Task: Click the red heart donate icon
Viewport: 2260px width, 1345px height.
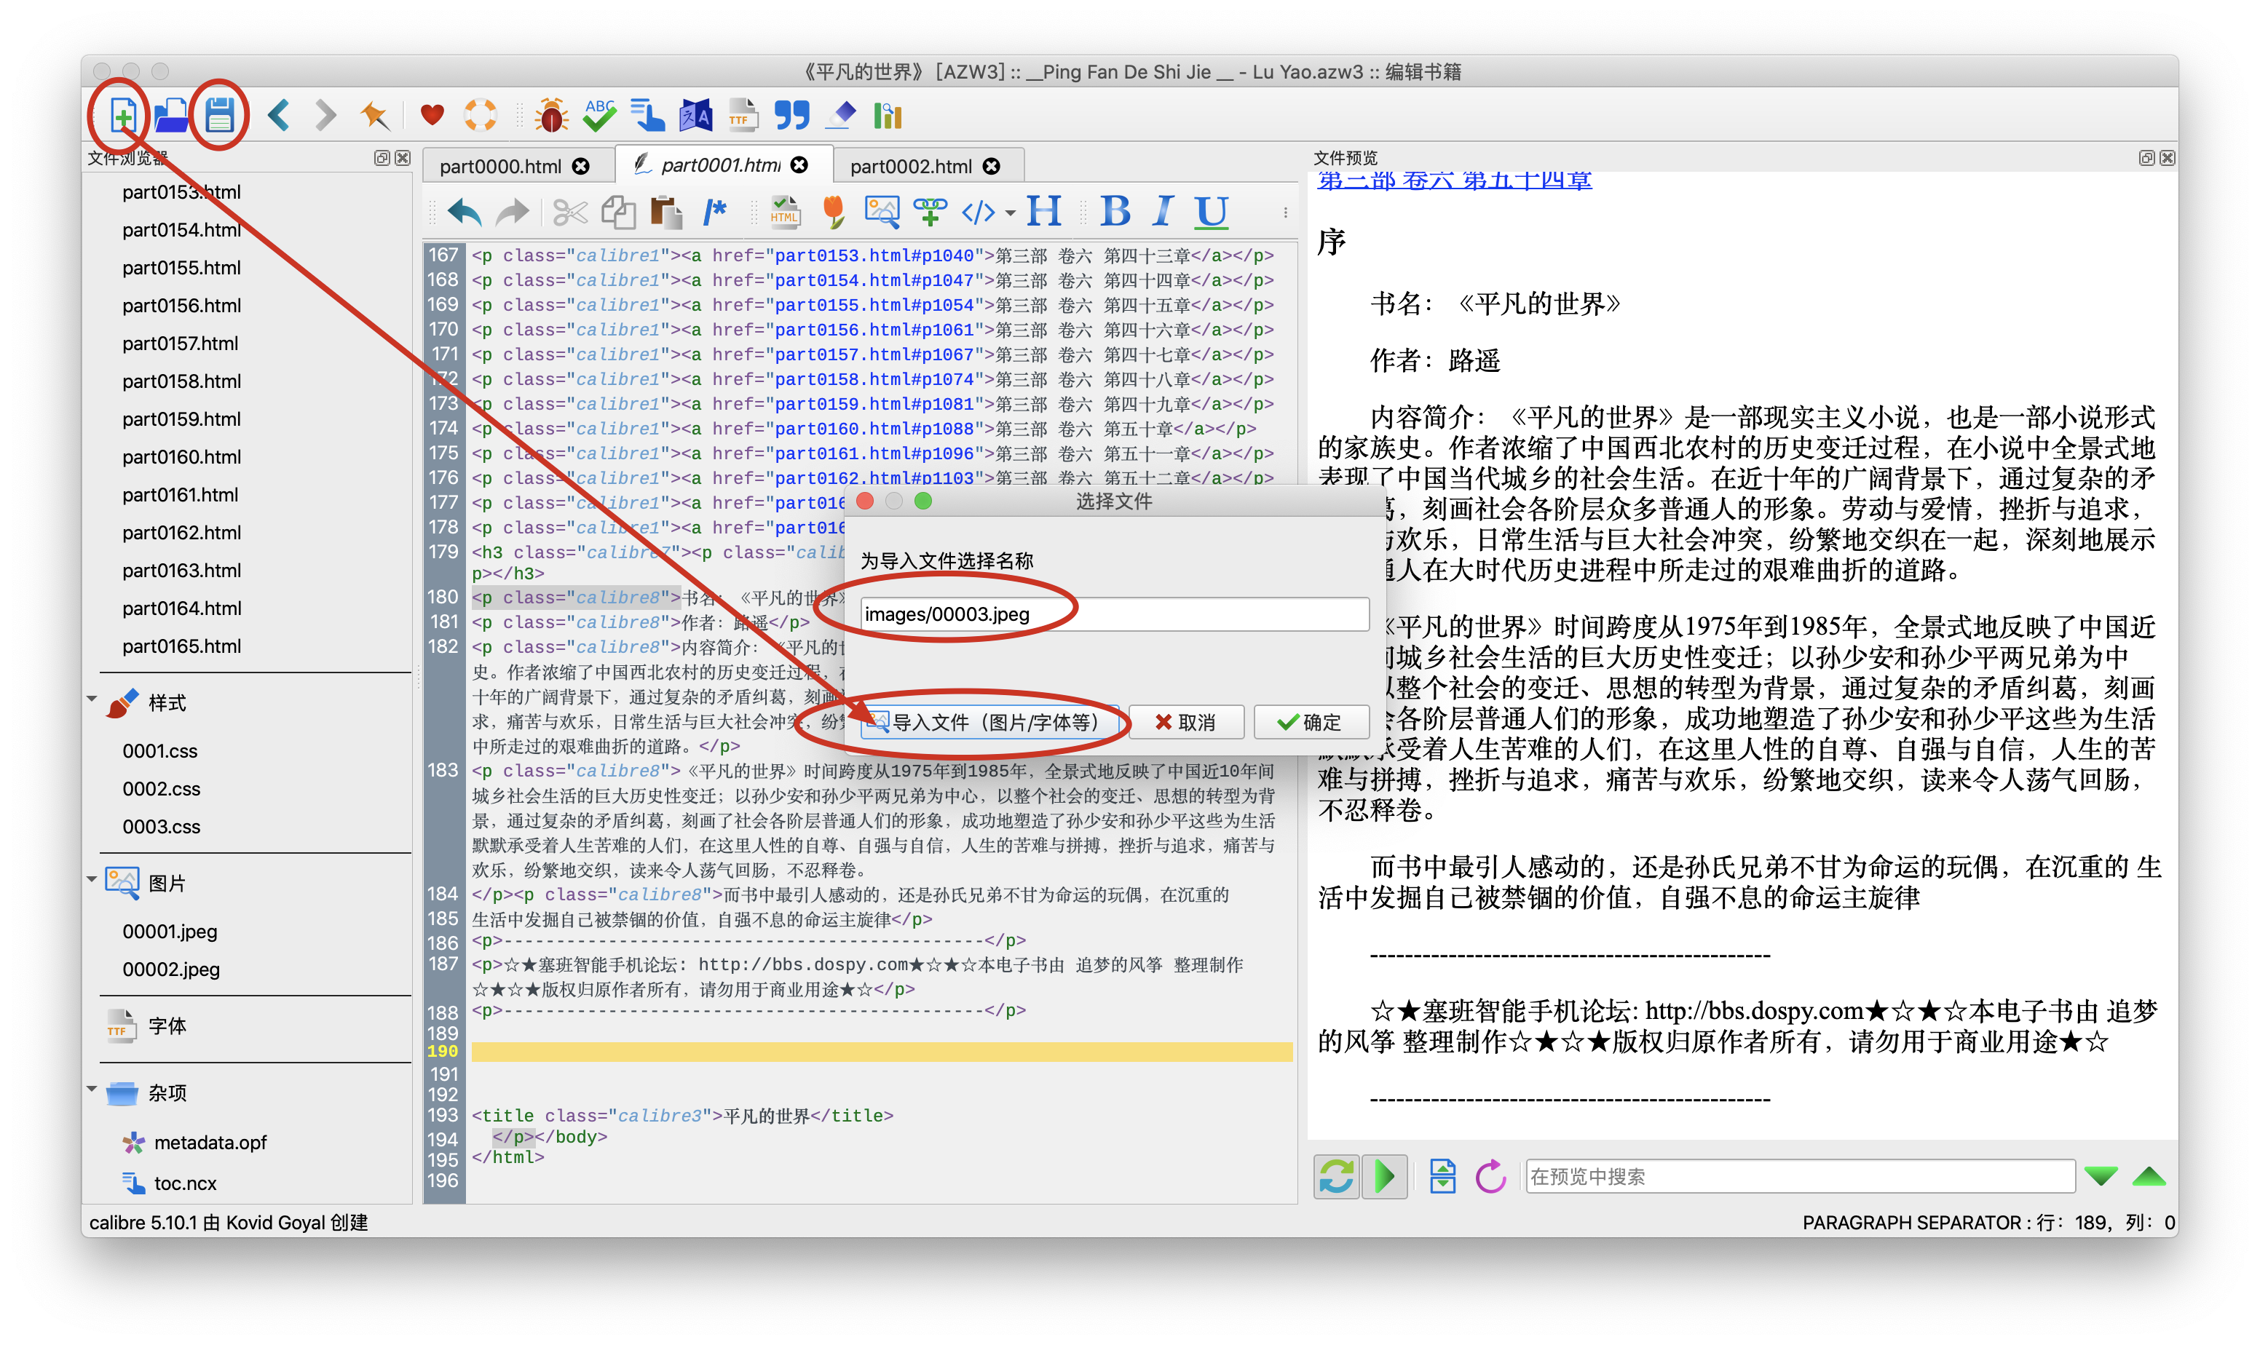Action: click(432, 115)
